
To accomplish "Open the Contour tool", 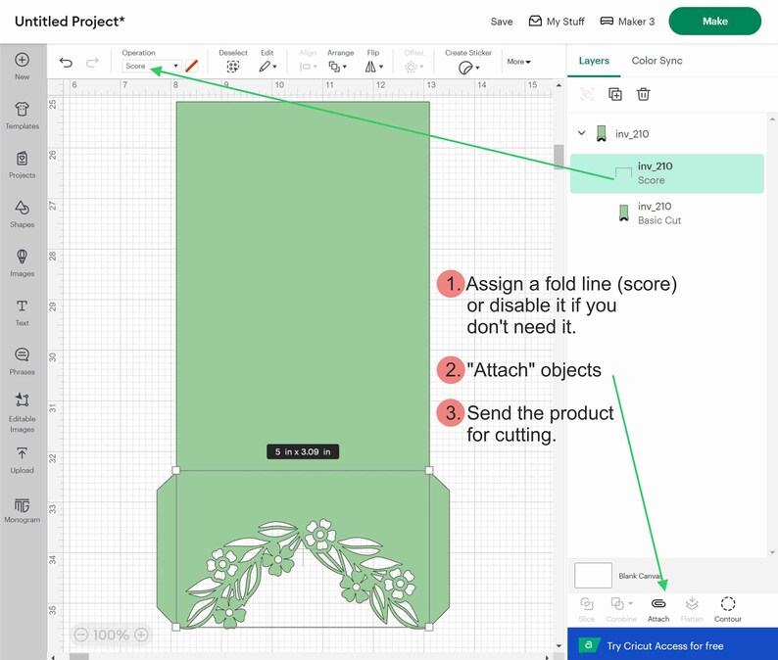I will (x=728, y=609).
